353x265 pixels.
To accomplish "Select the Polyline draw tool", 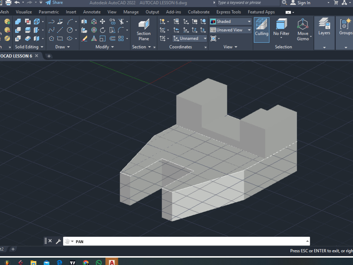I will tap(51, 22).
